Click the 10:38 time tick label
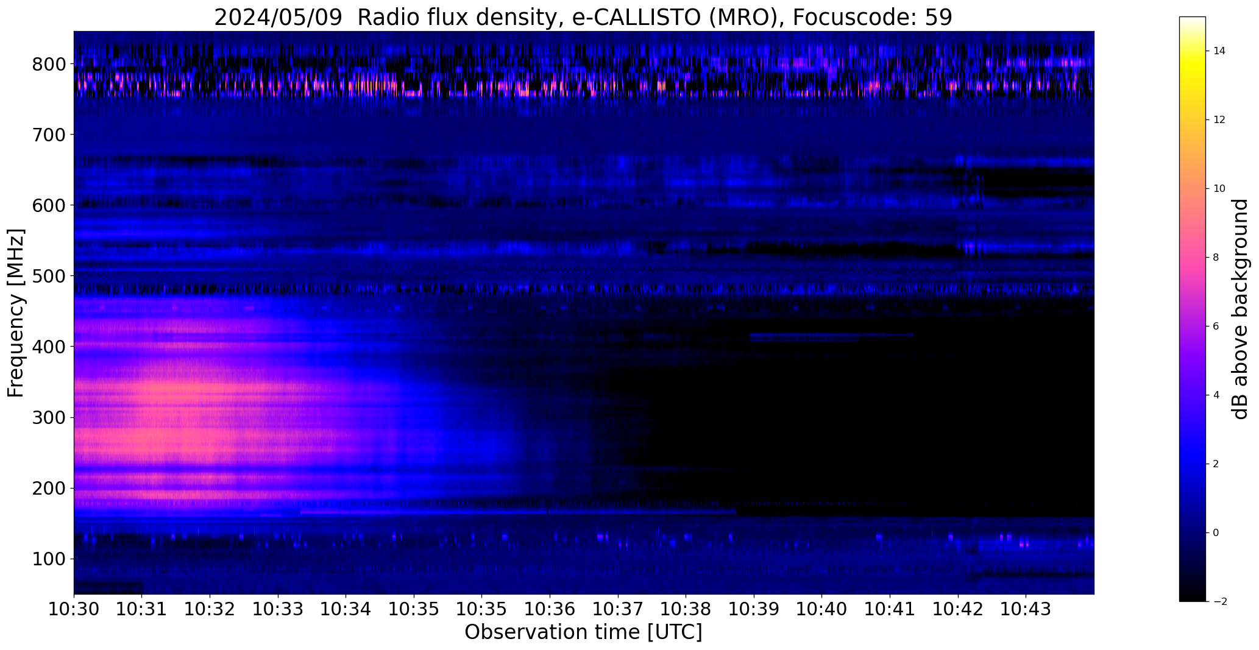 tap(686, 609)
